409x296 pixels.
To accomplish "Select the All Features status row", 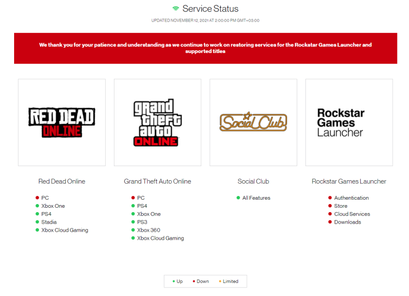I will click(253, 198).
